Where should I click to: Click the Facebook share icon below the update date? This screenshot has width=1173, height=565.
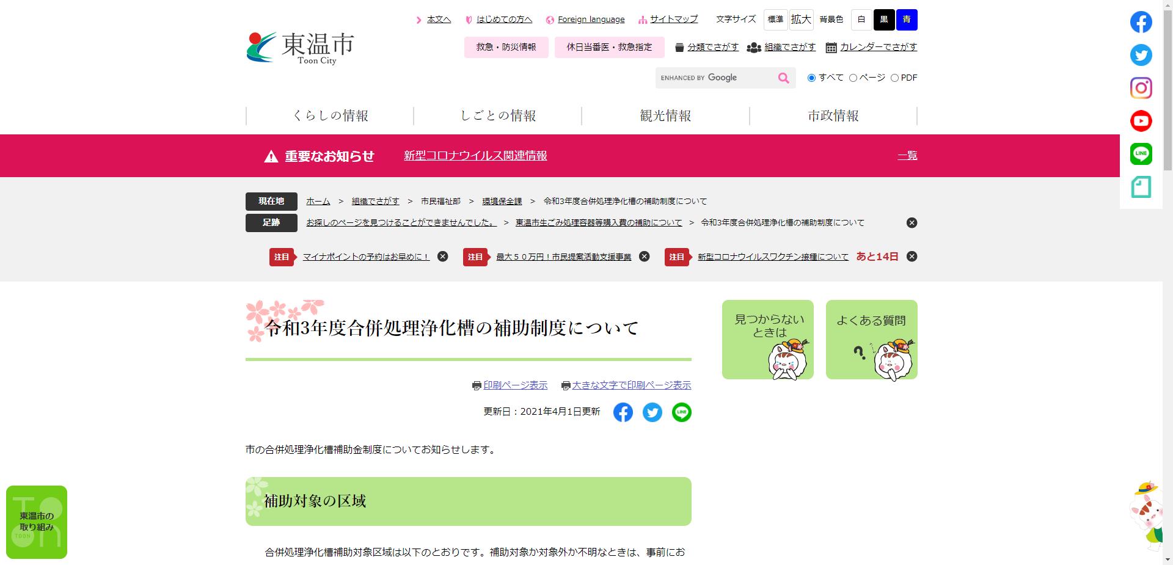tap(623, 412)
